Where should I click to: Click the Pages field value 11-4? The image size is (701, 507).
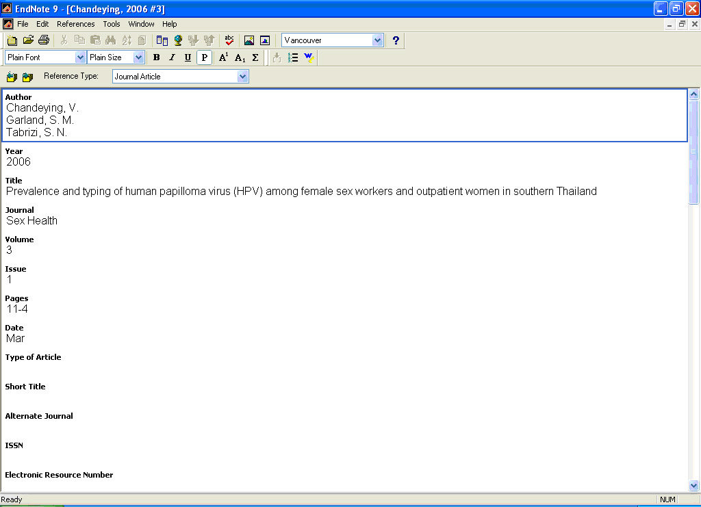pos(17,309)
